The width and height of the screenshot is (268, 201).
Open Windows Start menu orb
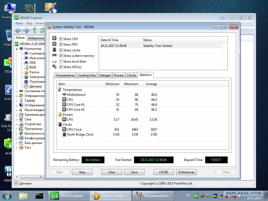click(7, 196)
